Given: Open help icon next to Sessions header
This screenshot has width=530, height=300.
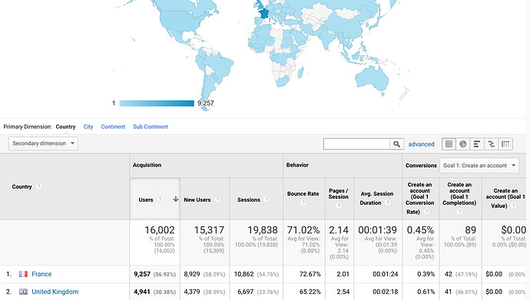Looking at the screenshot, I should click(267, 199).
